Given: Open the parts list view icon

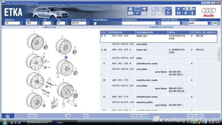Looking at the screenshot, I should tap(130, 13).
